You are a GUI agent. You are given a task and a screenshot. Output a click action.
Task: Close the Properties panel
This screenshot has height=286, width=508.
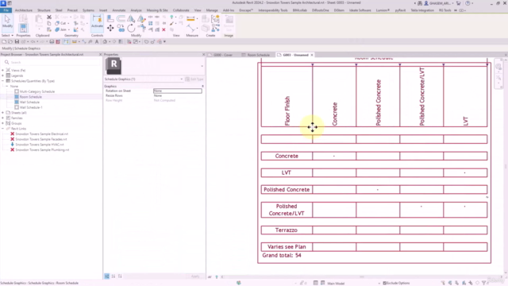tap(203, 55)
